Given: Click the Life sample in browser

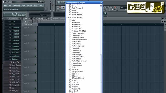Looking at the screenshot, I should pos(13,88).
